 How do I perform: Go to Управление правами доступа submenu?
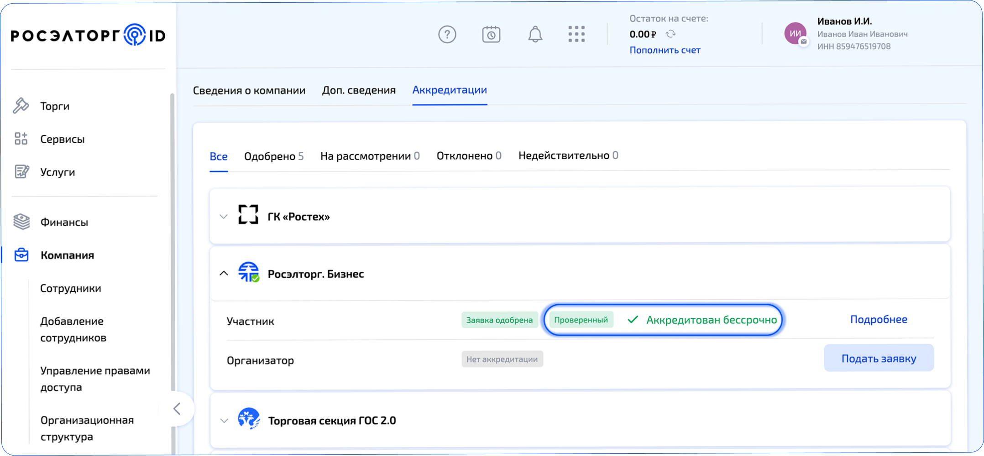click(95, 379)
